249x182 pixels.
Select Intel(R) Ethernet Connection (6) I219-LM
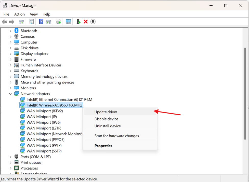(59, 100)
